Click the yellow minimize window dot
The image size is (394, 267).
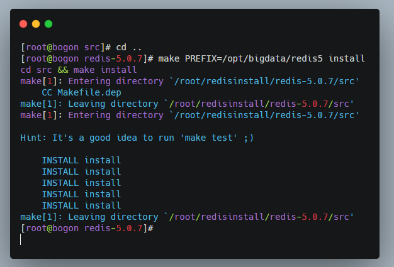click(x=36, y=24)
